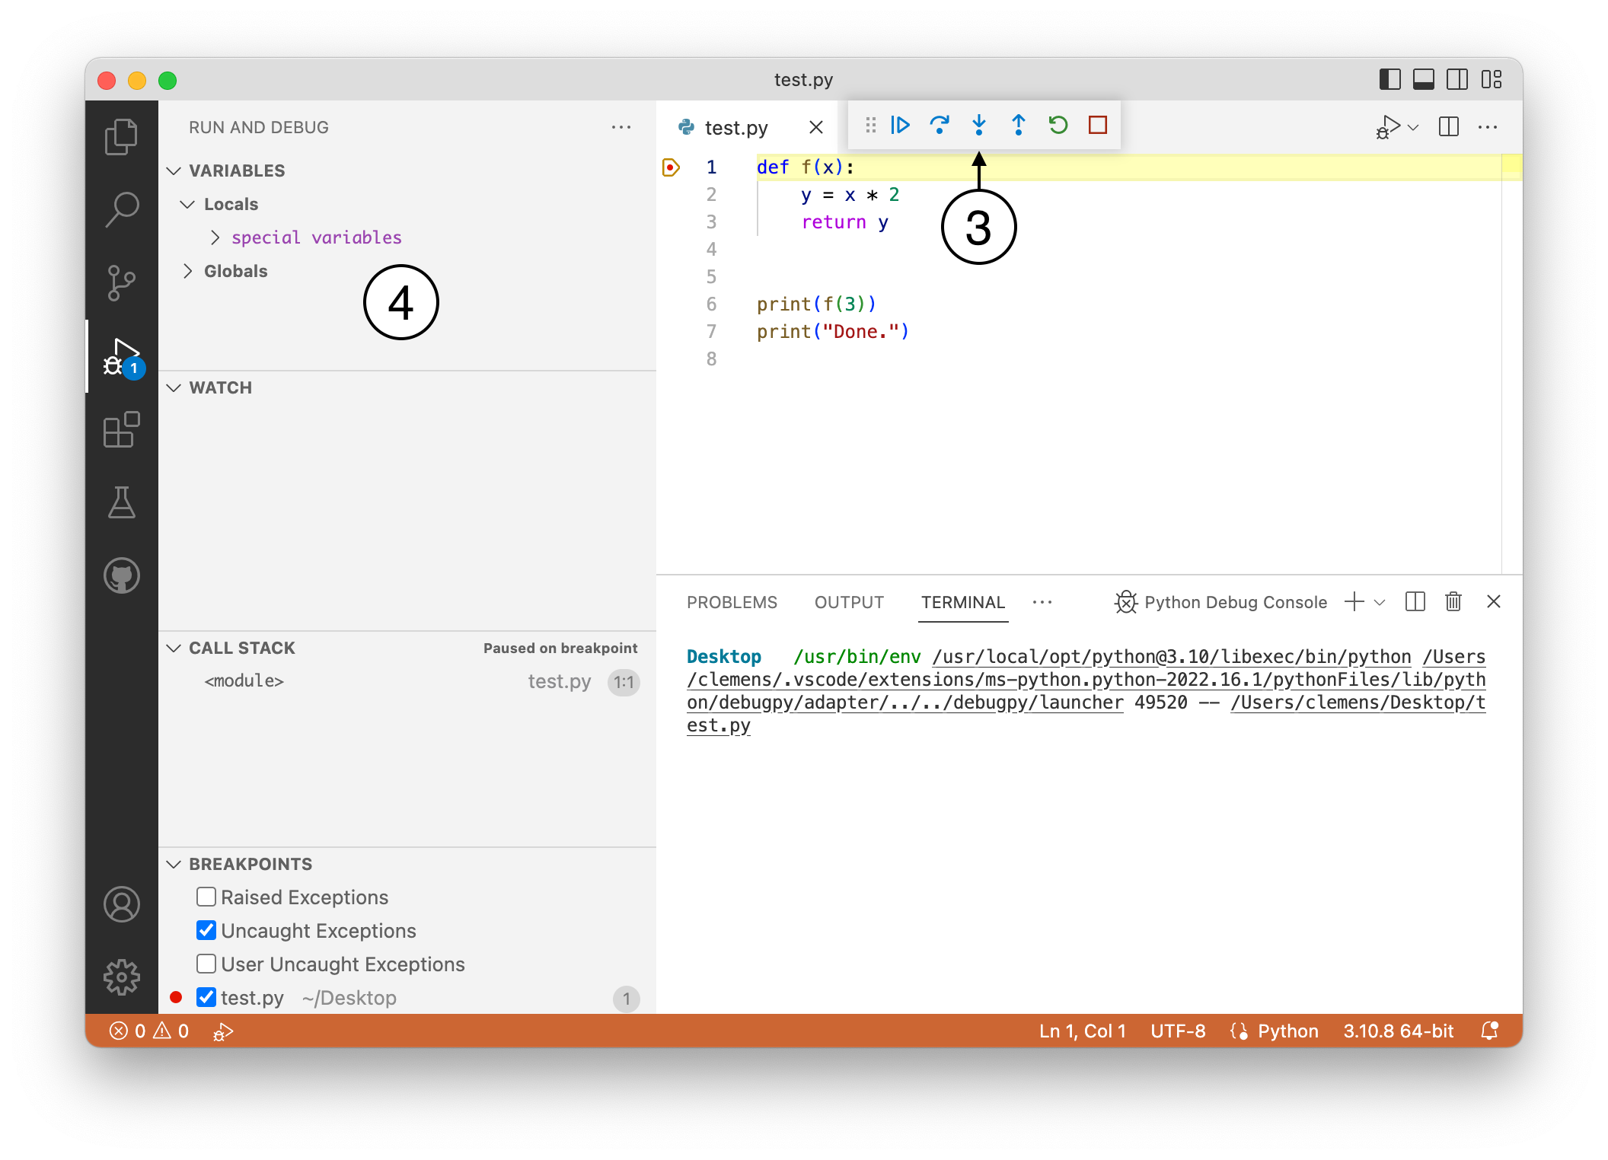Click the Continue debug button

point(900,125)
